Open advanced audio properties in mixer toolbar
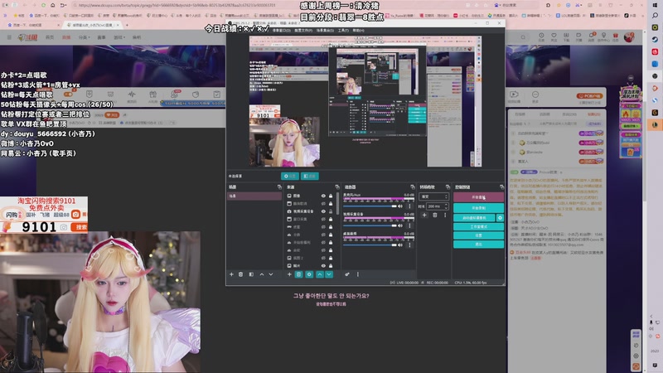 click(x=347, y=274)
